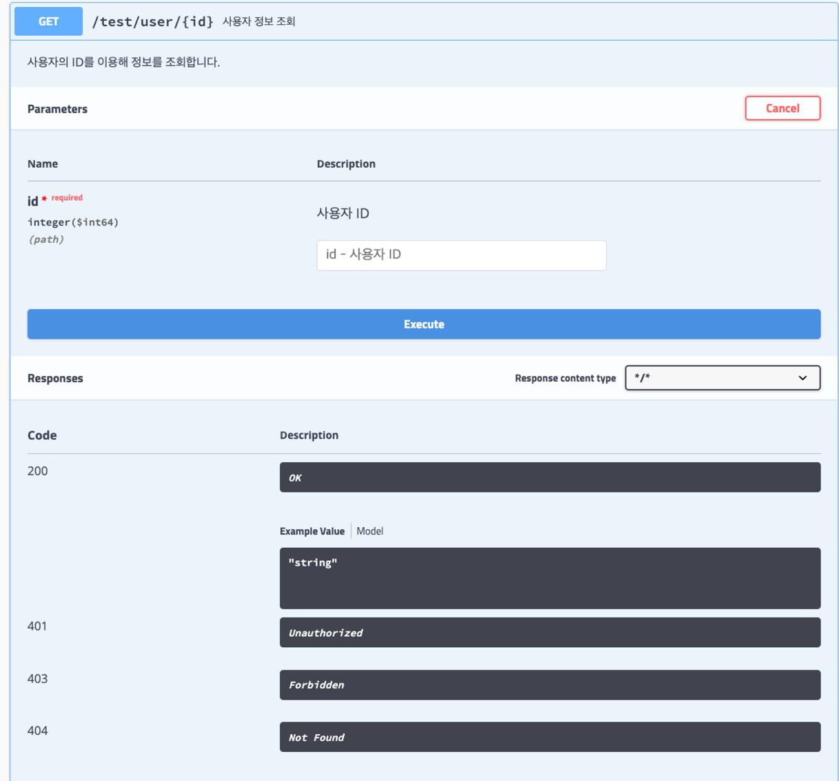
Task: Click the /test/user/{id} path text
Action: [x=153, y=21]
